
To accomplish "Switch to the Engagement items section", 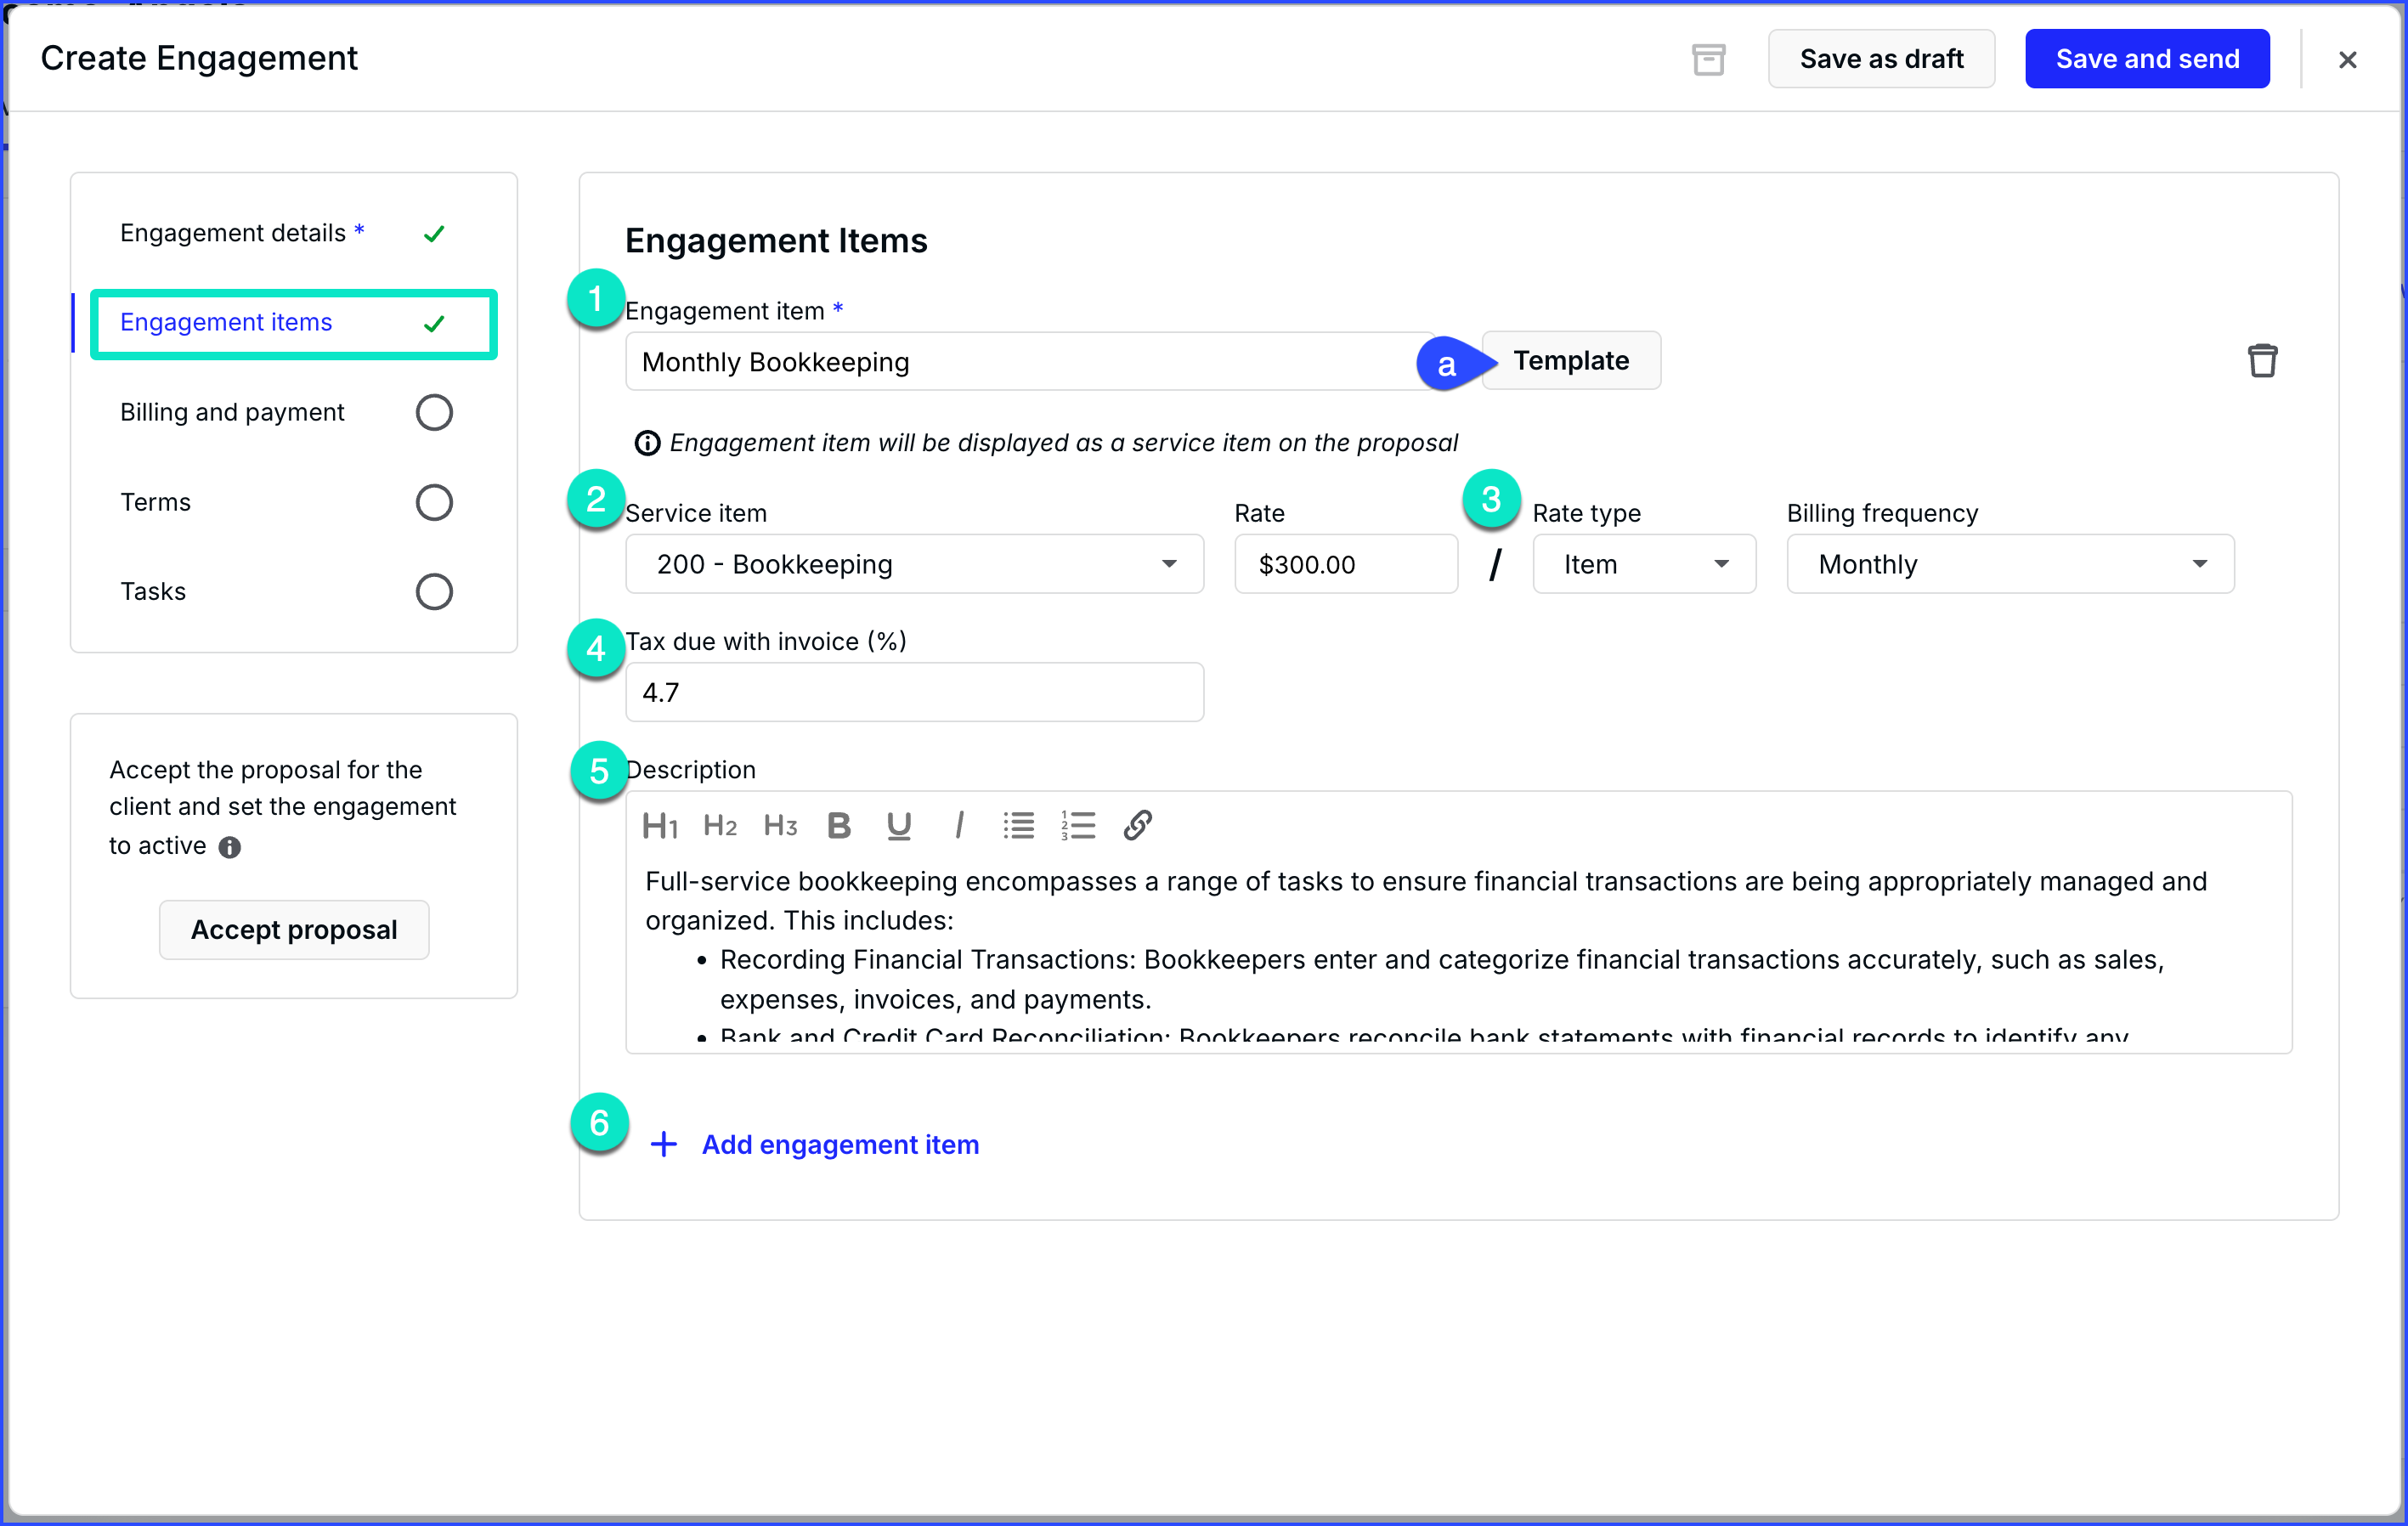I will coord(226,322).
